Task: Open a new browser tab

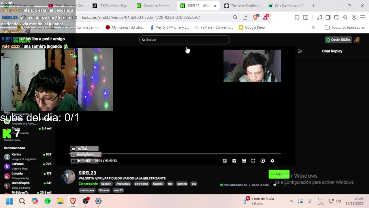Action: (313, 6)
